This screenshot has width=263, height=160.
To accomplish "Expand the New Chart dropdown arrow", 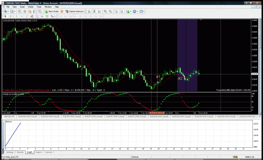I will tap(8, 11).
